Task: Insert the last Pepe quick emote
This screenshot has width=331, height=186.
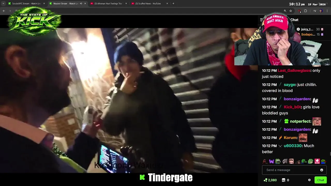Action: coord(324,161)
